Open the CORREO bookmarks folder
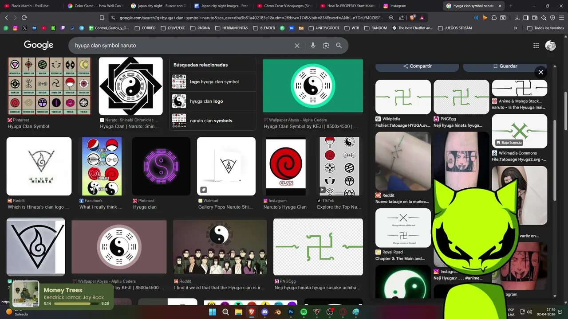This screenshot has width=568, height=319. pos(145,28)
